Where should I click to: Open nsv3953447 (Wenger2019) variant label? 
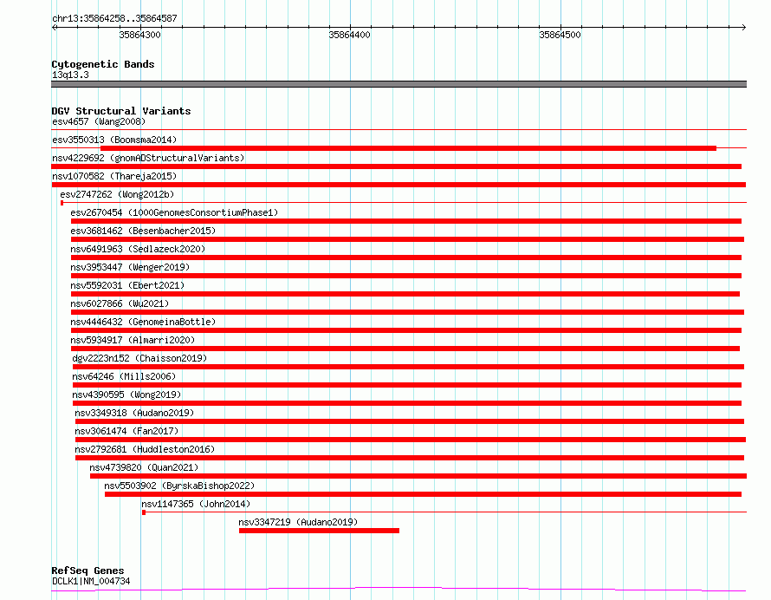coord(130,267)
